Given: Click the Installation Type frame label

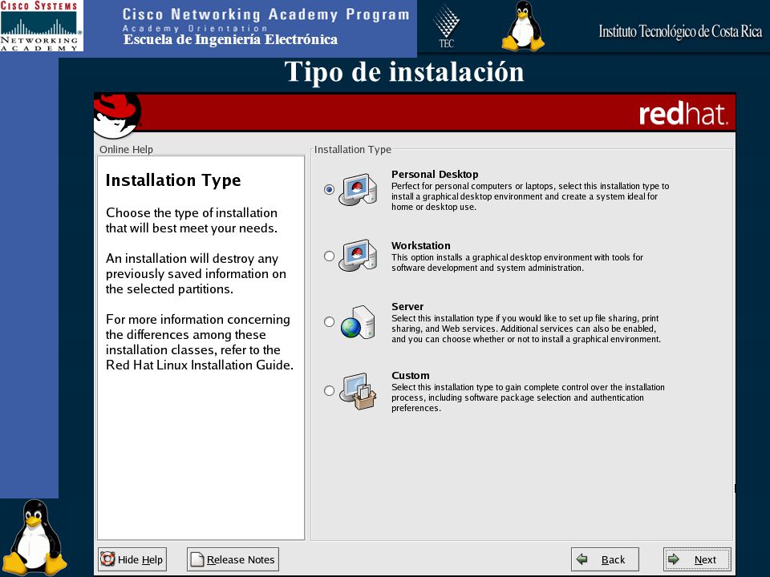Looking at the screenshot, I should 353,149.
